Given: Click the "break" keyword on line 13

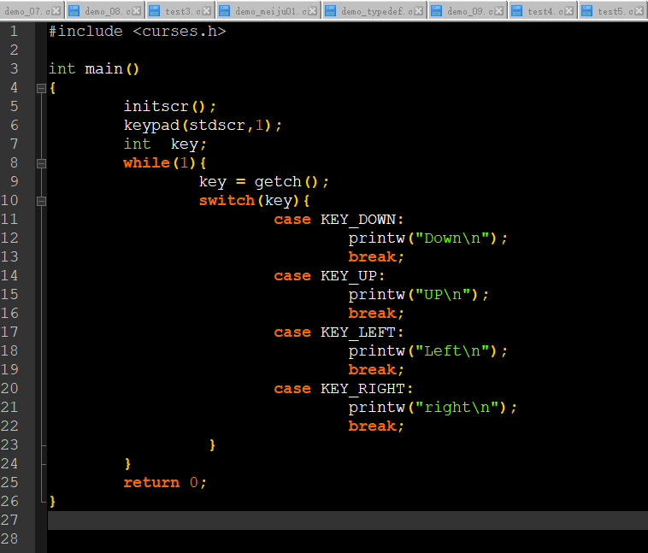Looking at the screenshot, I should 373,257.
